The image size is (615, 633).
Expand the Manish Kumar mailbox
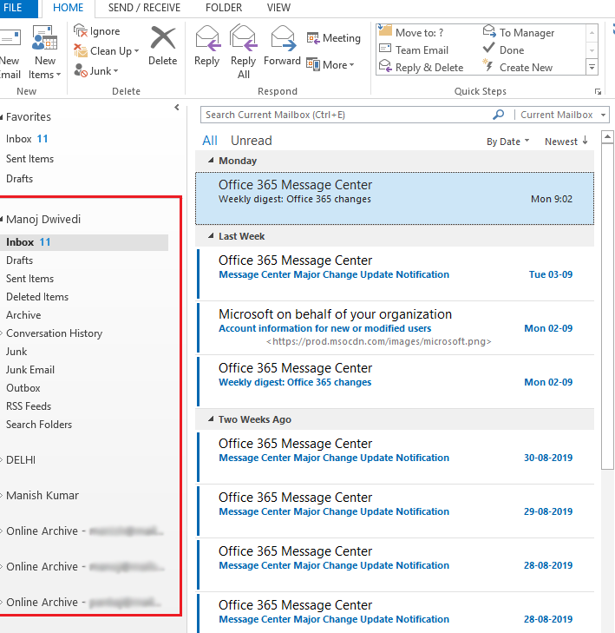coord(2,495)
